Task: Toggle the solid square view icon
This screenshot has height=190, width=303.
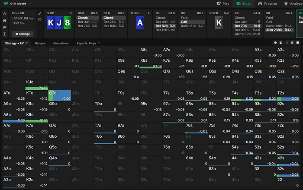Action: pyautogui.click(x=297, y=43)
